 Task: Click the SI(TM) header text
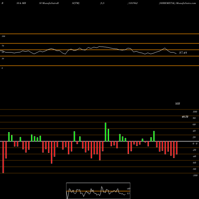[x=76, y=3]
